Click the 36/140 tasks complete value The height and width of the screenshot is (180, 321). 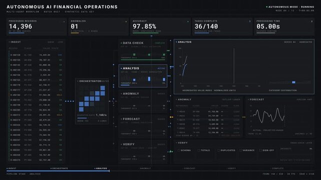pyautogui.click(x=206, y=26)
